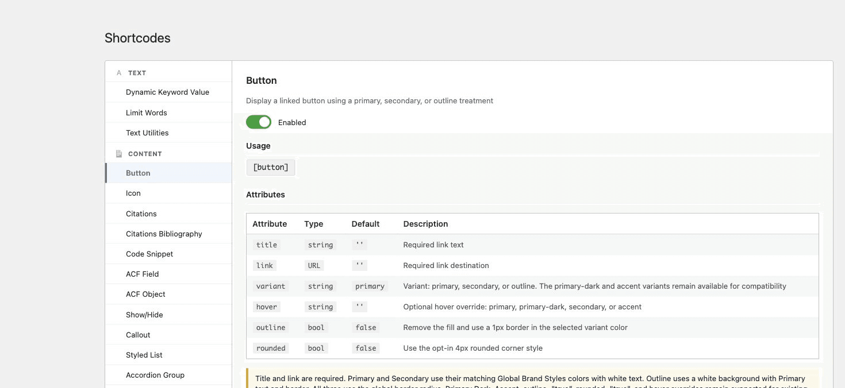The width and height of the screenshot is (845, 388).
Task: Click the link attribute cell
Action: (x=264, y=265)
